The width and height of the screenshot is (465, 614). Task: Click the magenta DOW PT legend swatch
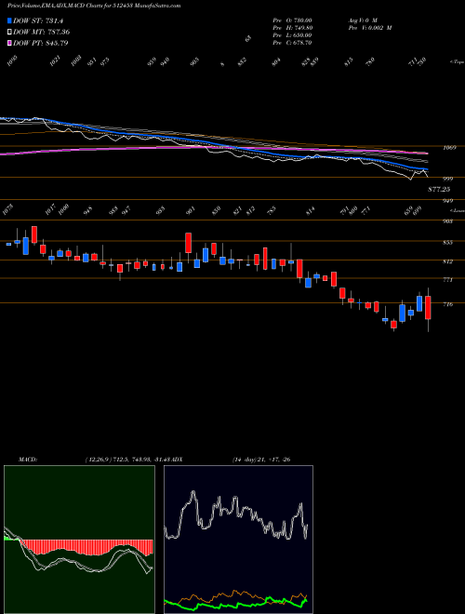pyautogui.click(x=9, y=43)
